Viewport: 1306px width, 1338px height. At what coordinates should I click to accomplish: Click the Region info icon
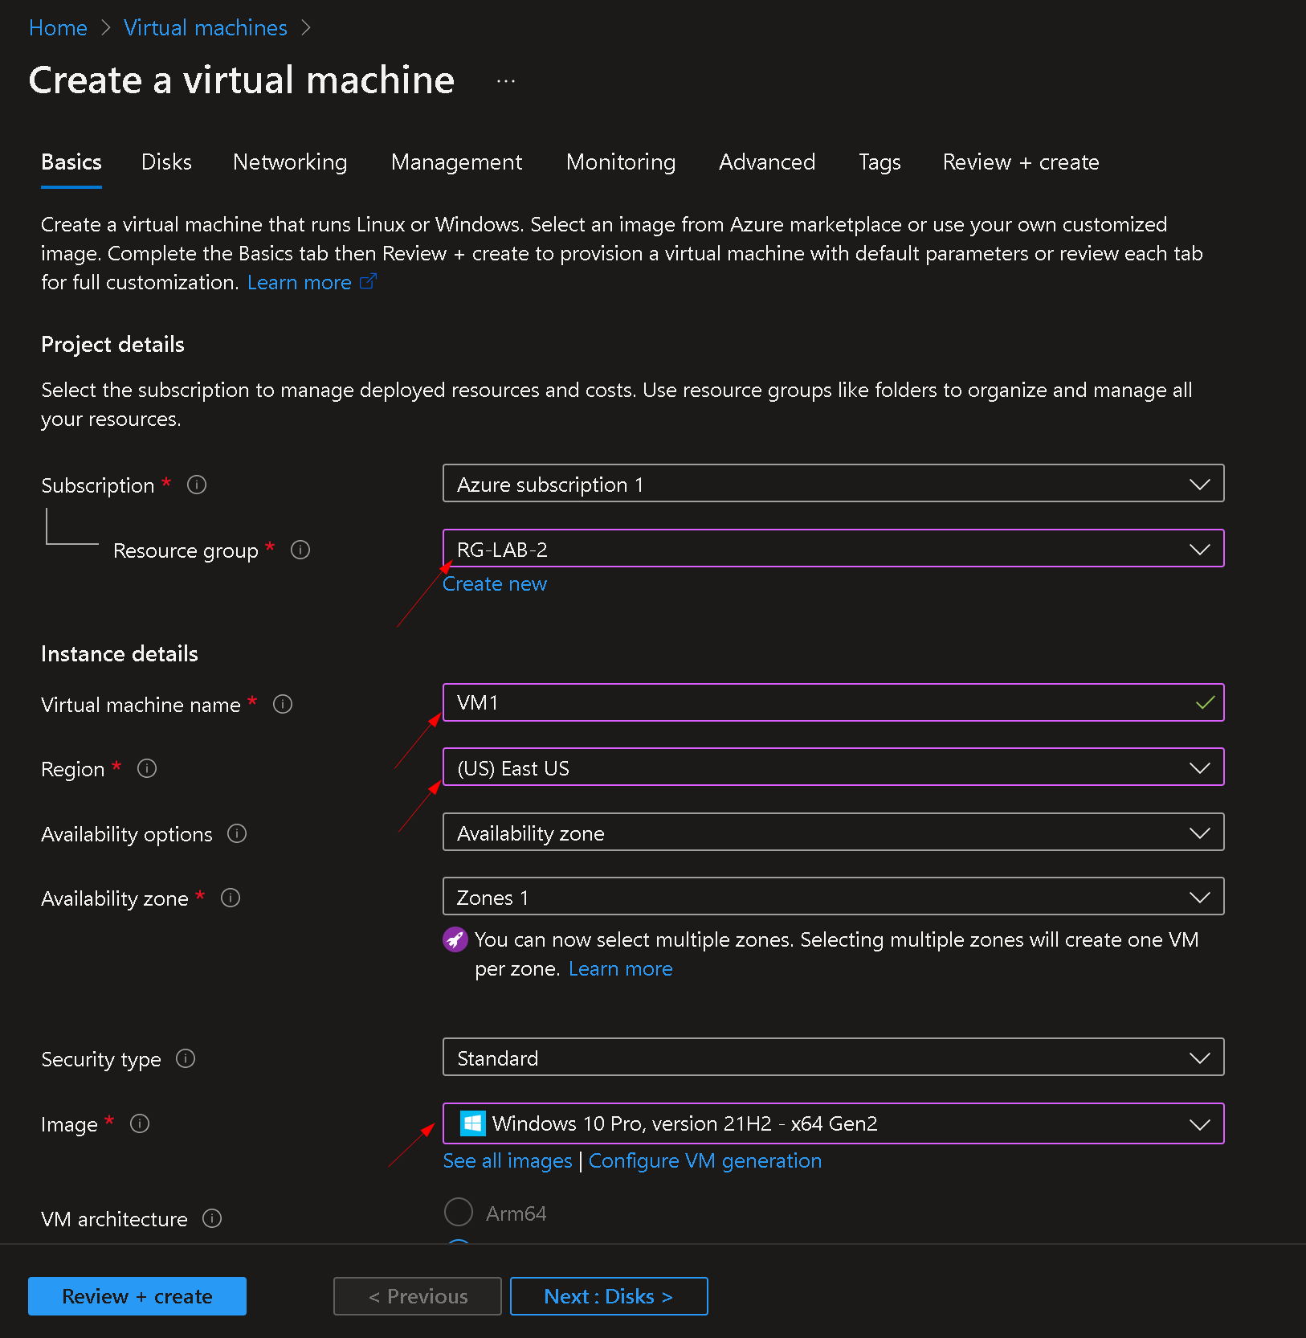(x=147, y=768)
